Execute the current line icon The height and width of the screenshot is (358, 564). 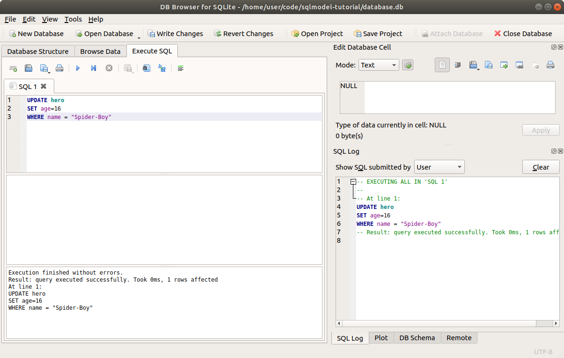[94, 68]
